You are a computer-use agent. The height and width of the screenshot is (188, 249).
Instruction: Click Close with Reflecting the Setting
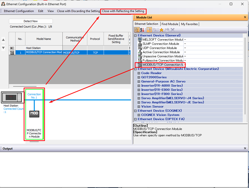pyautogui.click(x=123, y=11)
